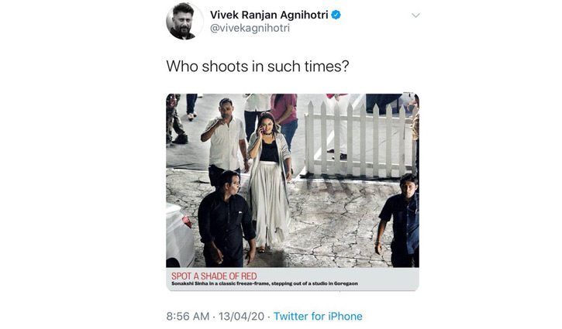
Task: Click the "SPOT A SHADE OF RED" headline
Action: (213, 276)
